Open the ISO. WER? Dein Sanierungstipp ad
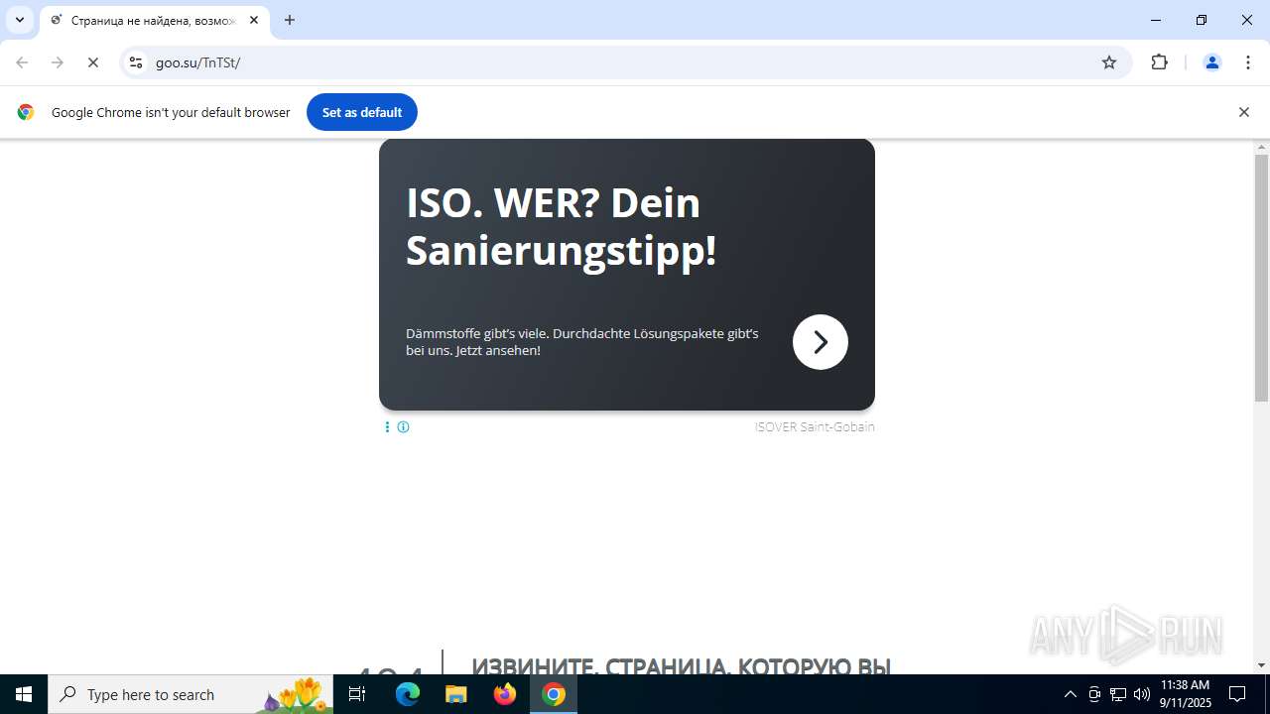 coord(561,227)
